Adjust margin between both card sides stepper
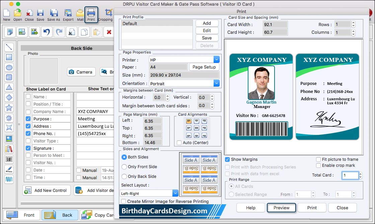 212,105
